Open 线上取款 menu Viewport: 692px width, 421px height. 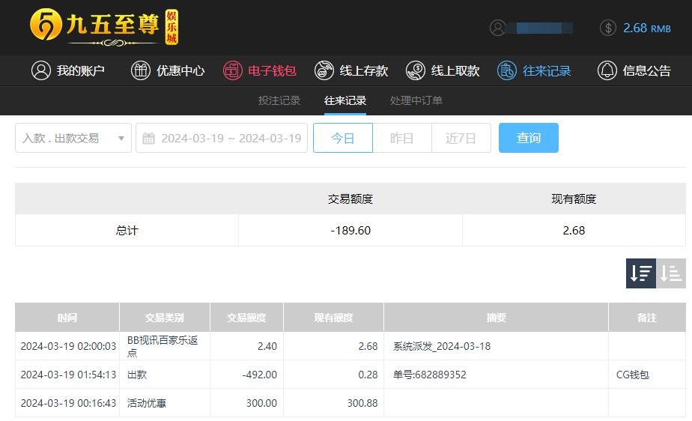tap(443, 70)
